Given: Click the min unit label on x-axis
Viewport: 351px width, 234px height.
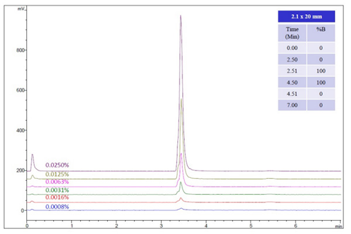Looking at the screenshot, I should [x=339, y=225].
